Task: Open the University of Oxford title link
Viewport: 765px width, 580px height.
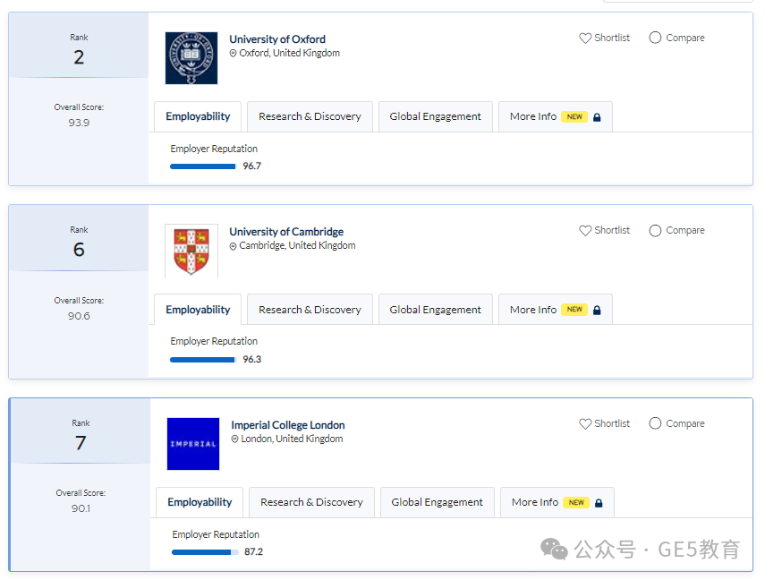Action: tap(277, 39)
